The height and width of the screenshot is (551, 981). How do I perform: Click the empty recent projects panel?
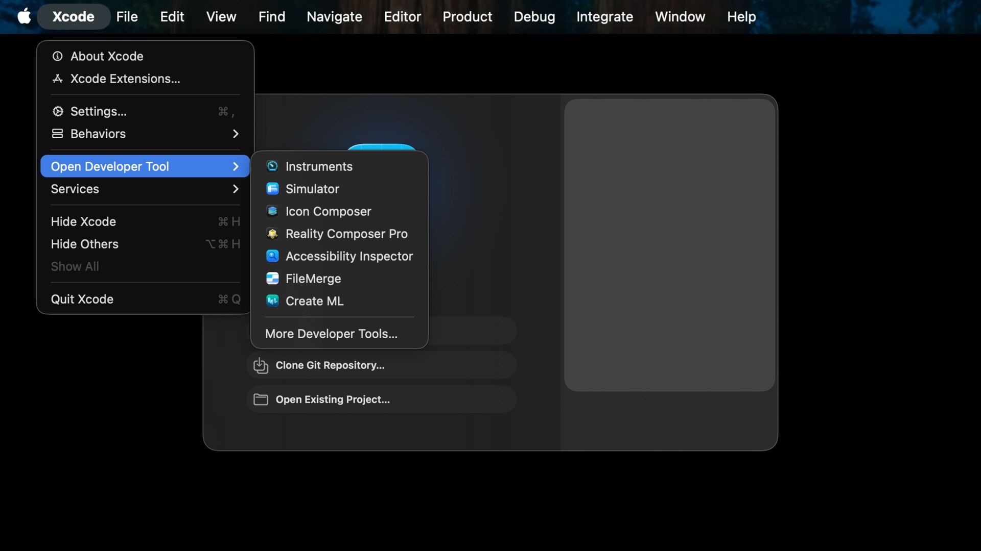pos(669,245)
